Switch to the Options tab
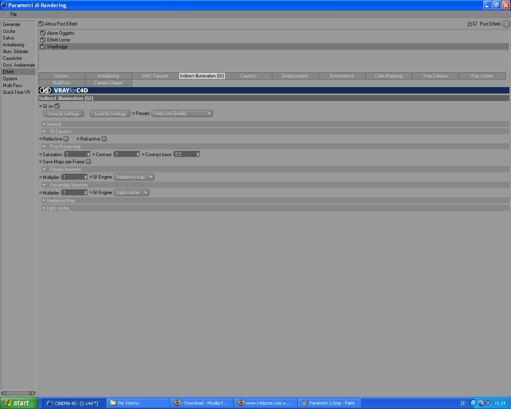 coord(61,76)
